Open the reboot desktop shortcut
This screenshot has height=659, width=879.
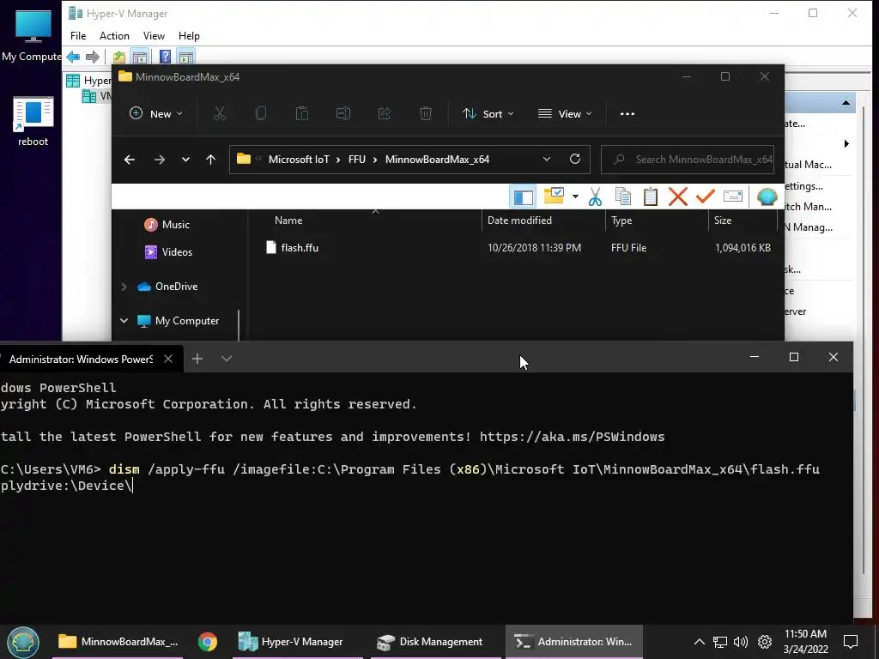[33, 122]
